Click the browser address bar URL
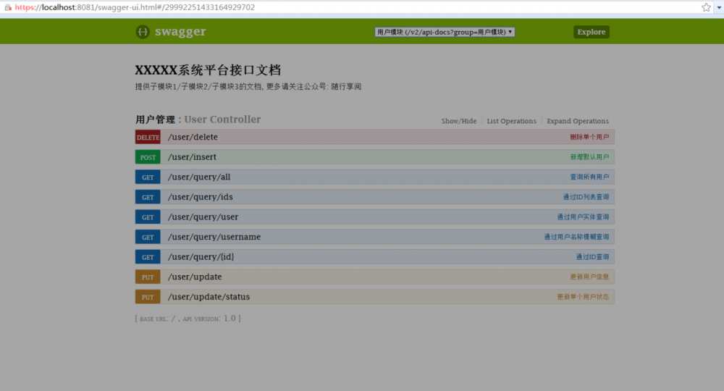724x391 pixels. pyautogui.click(x=135, y=7)
